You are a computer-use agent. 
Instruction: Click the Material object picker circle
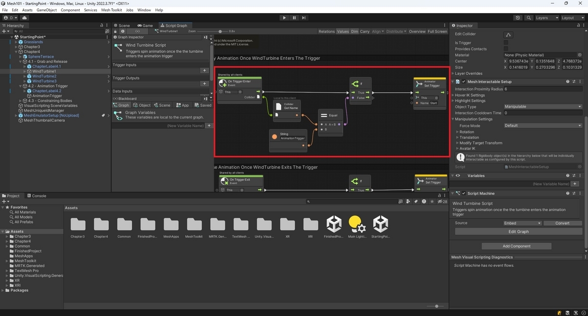click(580, 55)
